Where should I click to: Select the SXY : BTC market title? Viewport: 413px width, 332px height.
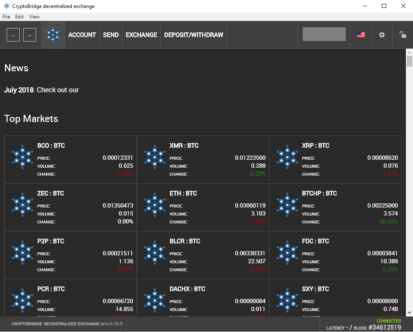click(316, 289)
